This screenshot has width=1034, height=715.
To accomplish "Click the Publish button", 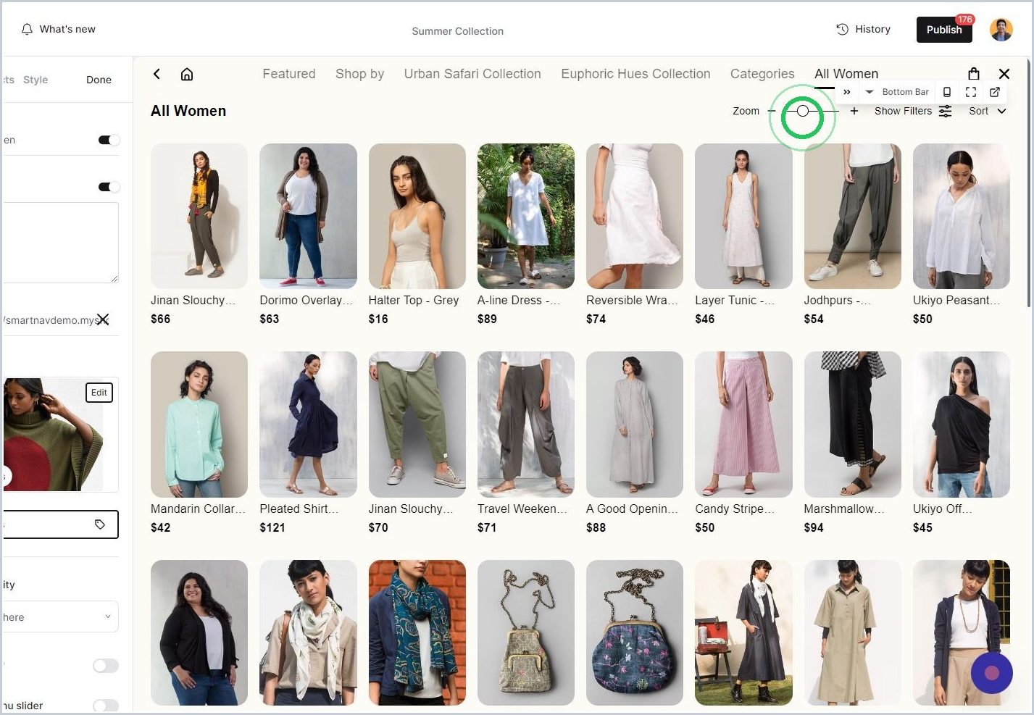I will 944,30.
